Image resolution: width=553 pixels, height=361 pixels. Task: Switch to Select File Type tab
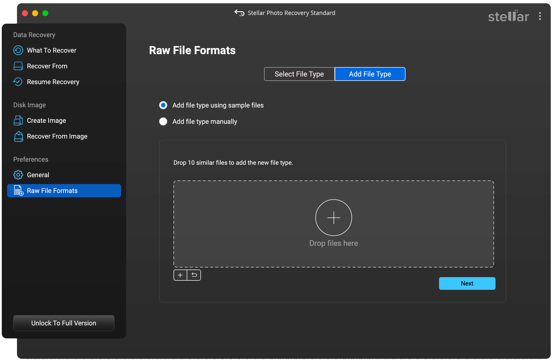click(x=299, y=74)
